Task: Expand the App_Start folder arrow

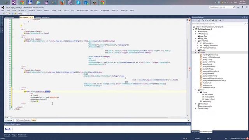Action: coord(196,38)
